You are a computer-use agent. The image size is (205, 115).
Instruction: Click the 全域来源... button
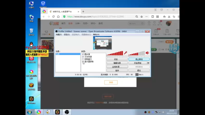click(x=117, y=67)
